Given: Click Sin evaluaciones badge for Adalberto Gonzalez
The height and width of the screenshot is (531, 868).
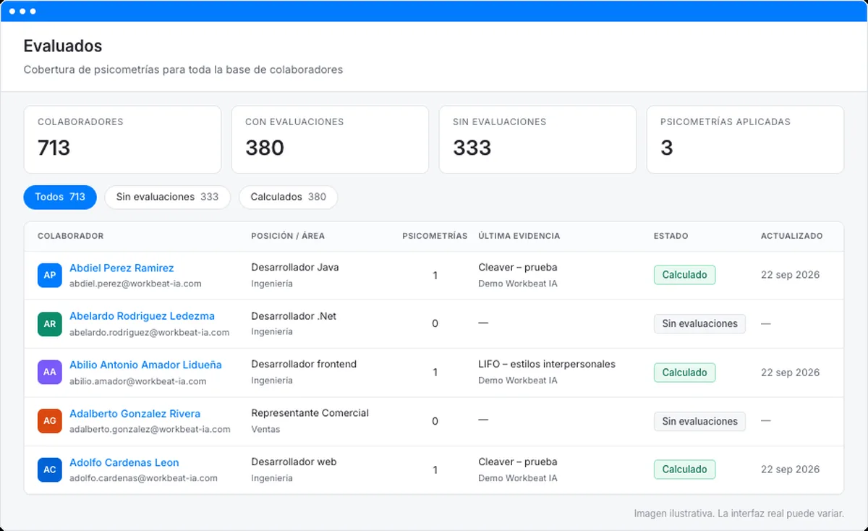Looking at the screenshot, I should click(699, 421).
